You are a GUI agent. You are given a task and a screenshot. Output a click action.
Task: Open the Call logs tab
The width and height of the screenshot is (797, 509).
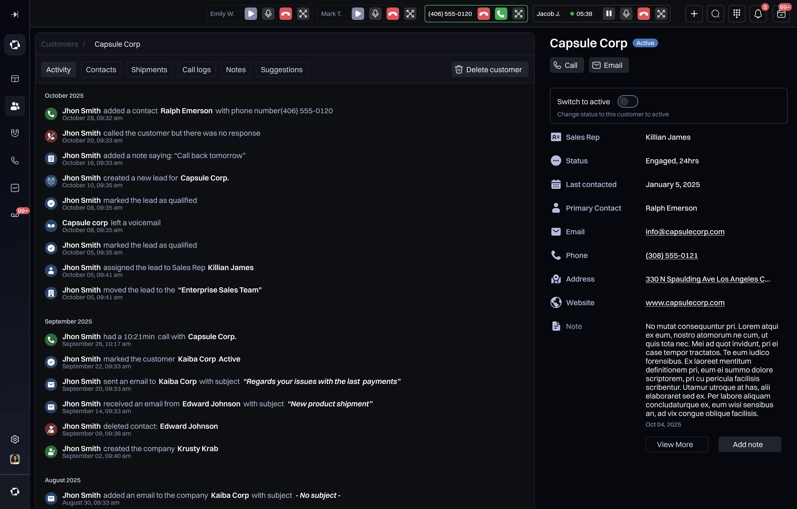196,69
